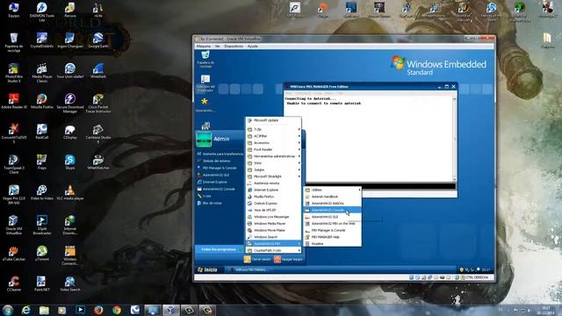Launch Cisco Packet Tracer desktop icon
Screen dimensions: 562x316
[97, 104]
